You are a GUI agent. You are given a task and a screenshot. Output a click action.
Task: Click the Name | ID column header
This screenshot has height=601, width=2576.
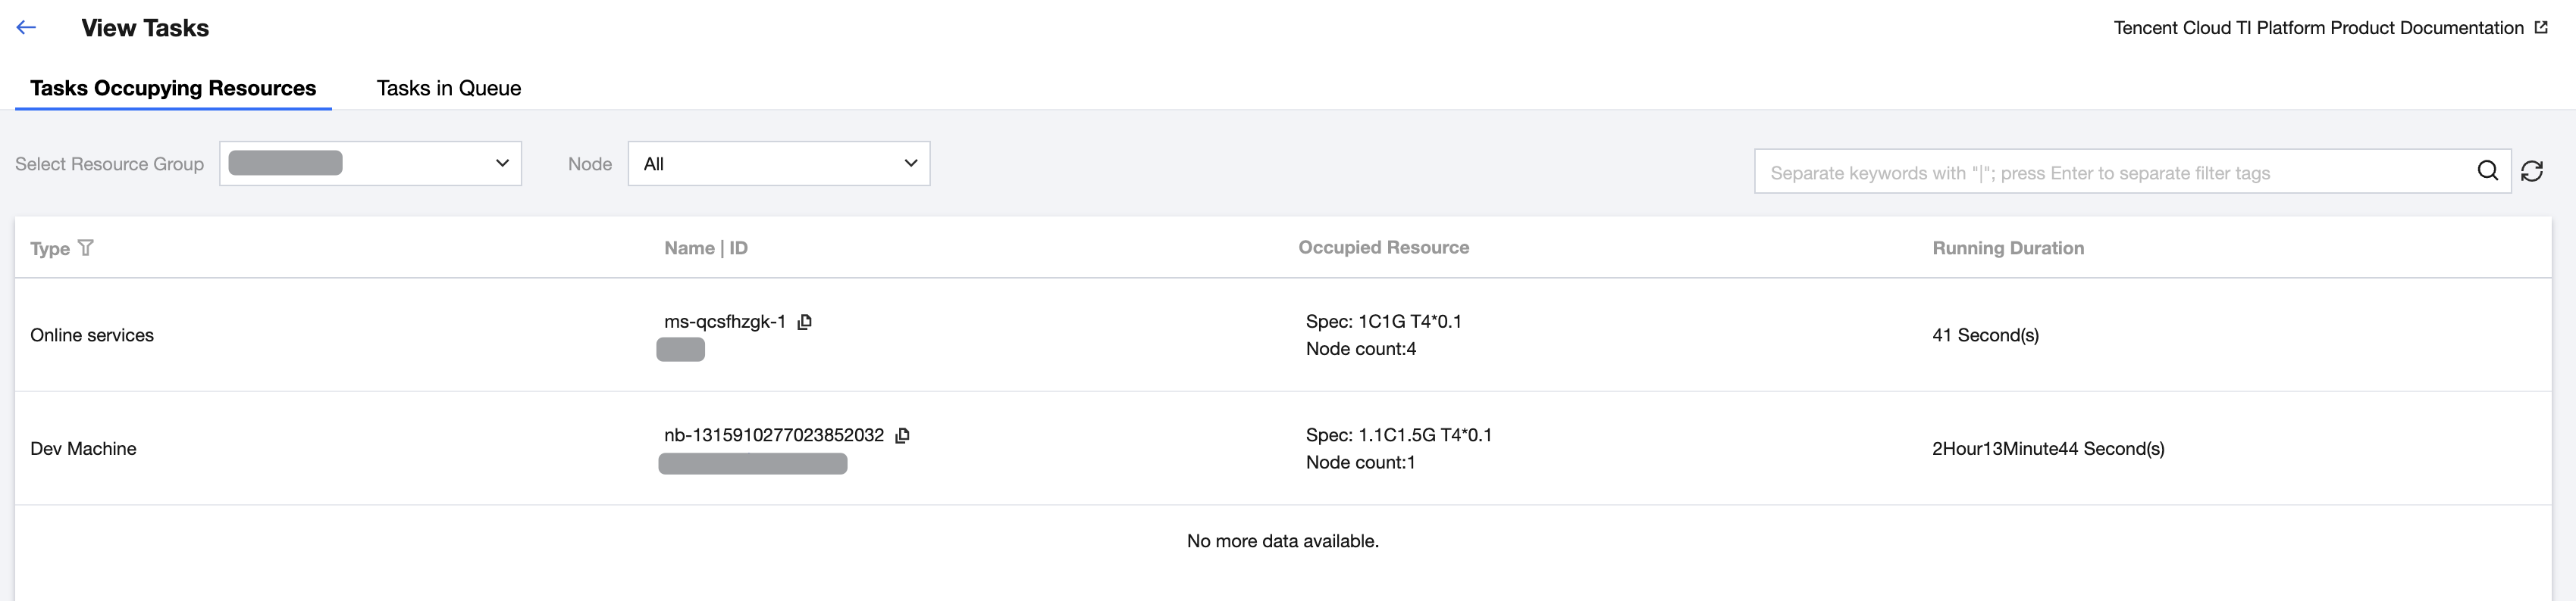point(705,248)
